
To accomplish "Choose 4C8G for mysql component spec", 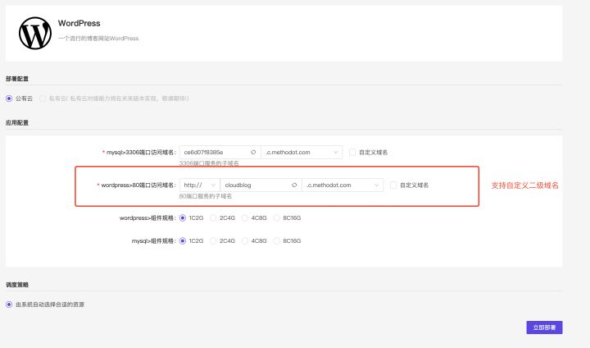I will [x=244, y=241].
